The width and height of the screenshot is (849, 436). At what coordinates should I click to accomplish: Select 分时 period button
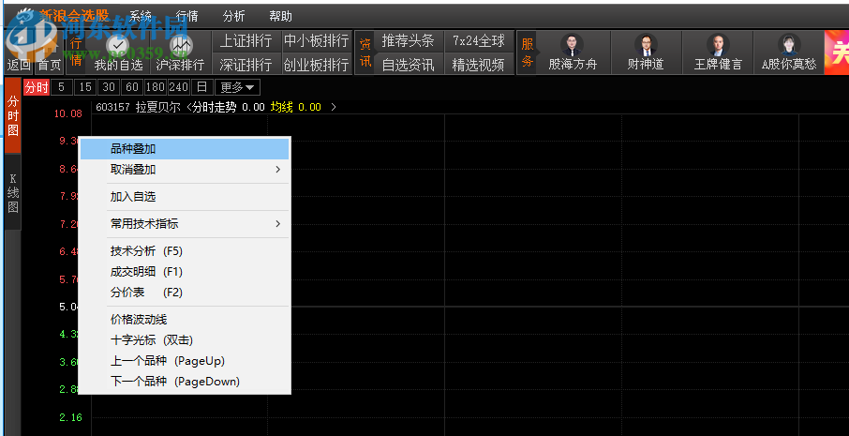[x=37, y=87]
